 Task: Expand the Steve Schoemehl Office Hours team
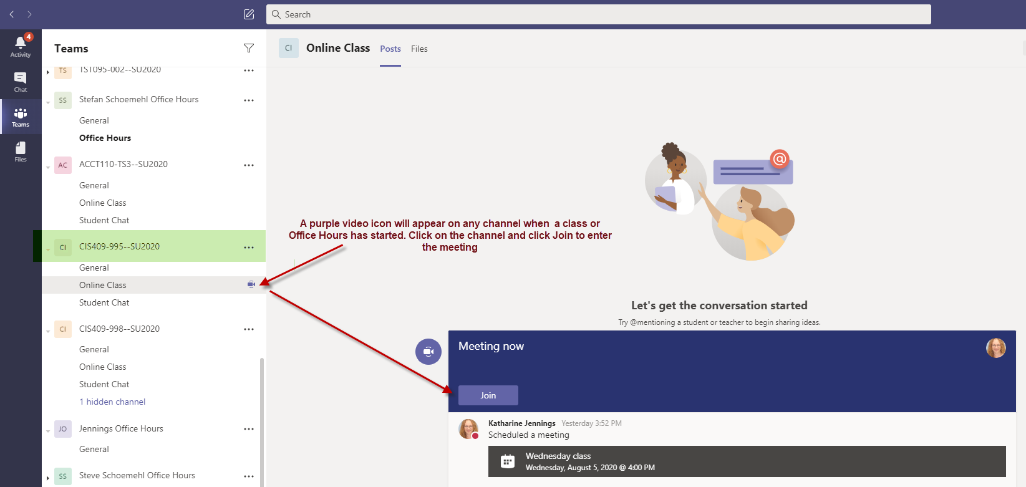click(x=48, y=478)
